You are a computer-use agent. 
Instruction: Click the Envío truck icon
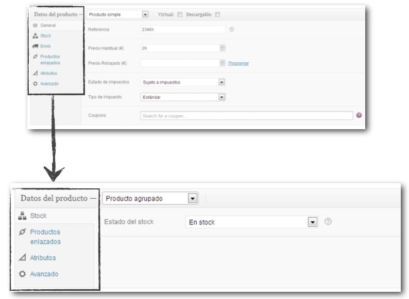[36, 46]
